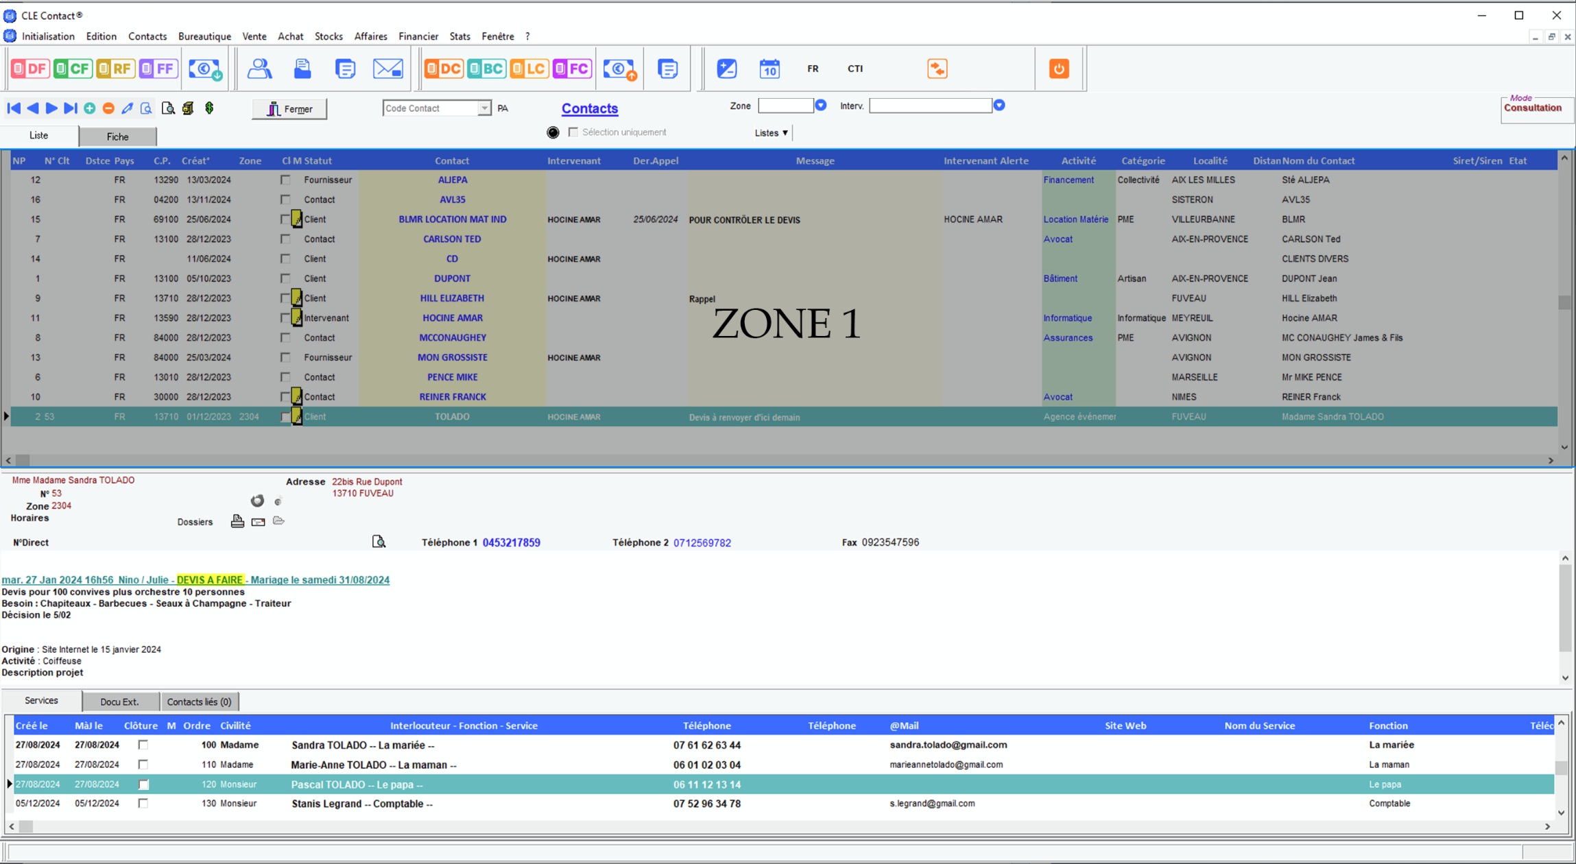Screen dimensions: 1576x864
Task: Click the orange transfer icon after CTI
Action: pos(937,69)
